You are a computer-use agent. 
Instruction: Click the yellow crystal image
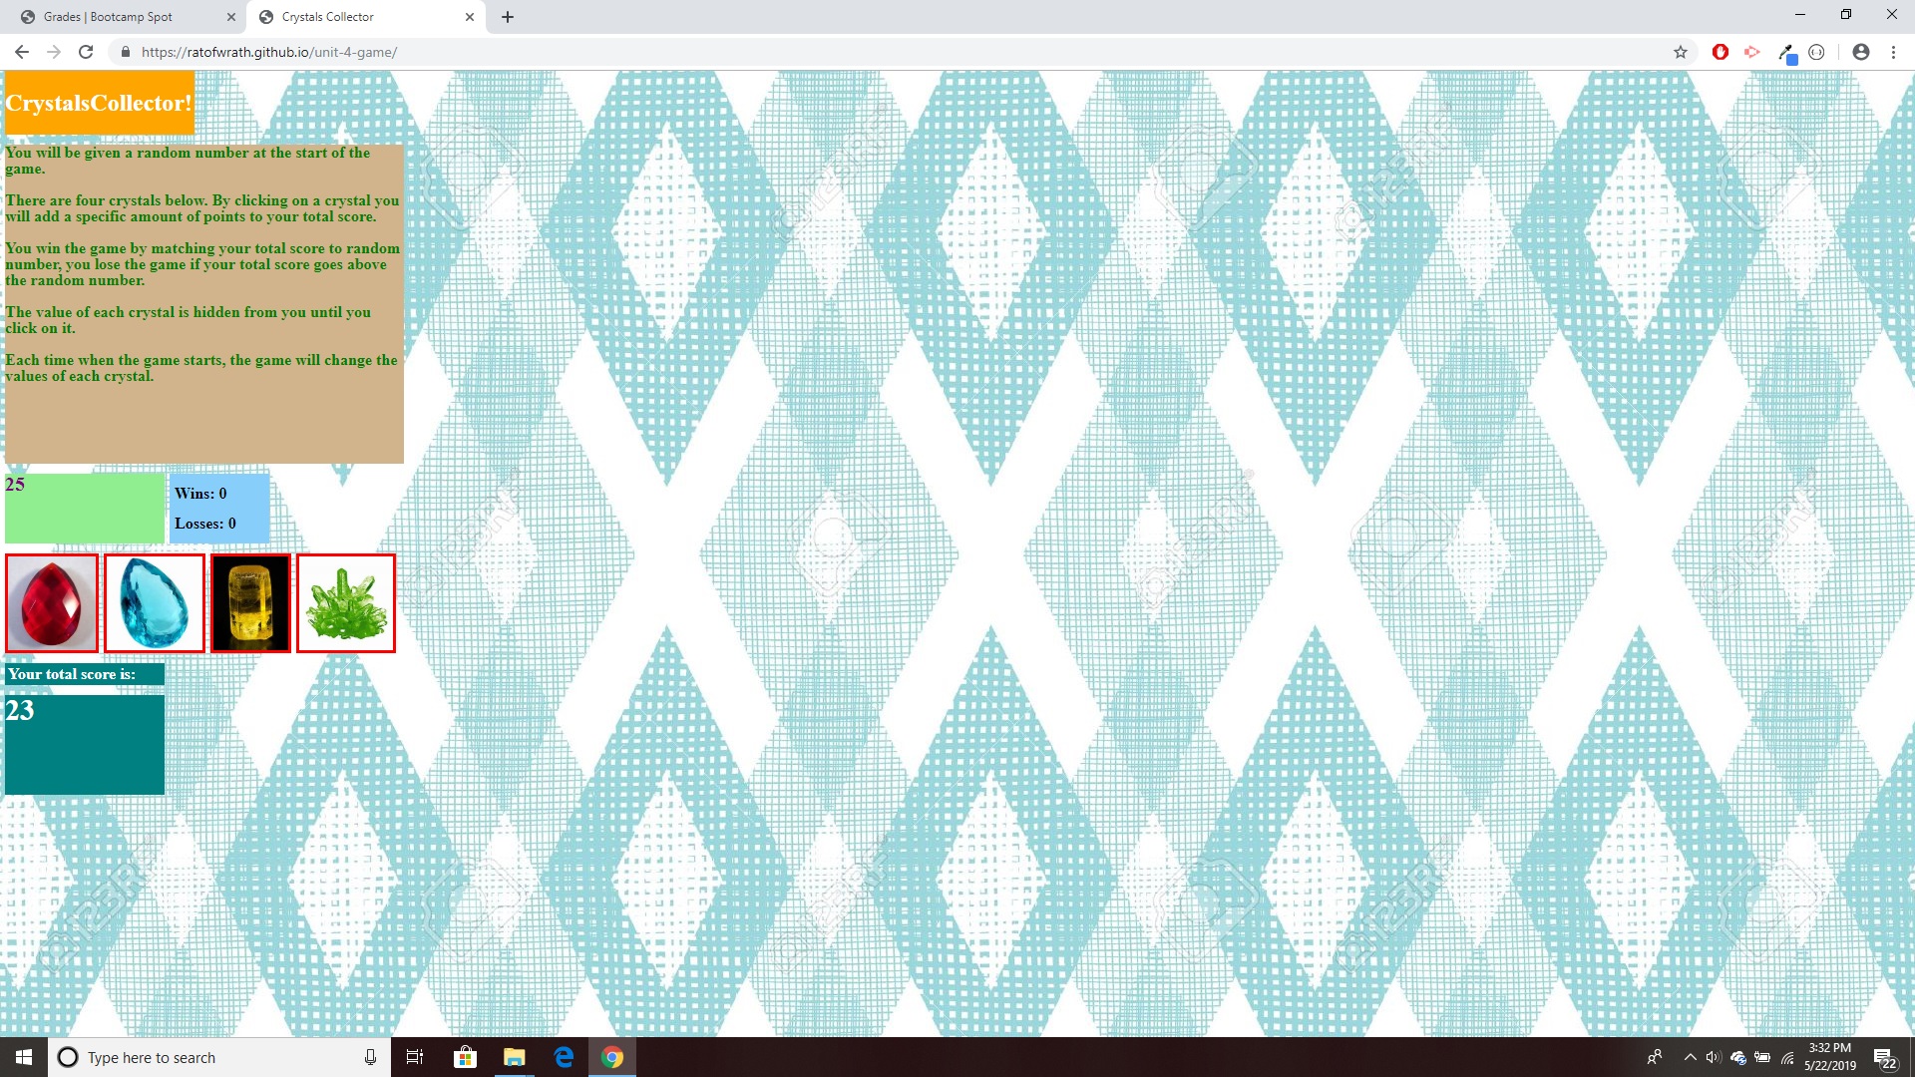tap(250, 603)
